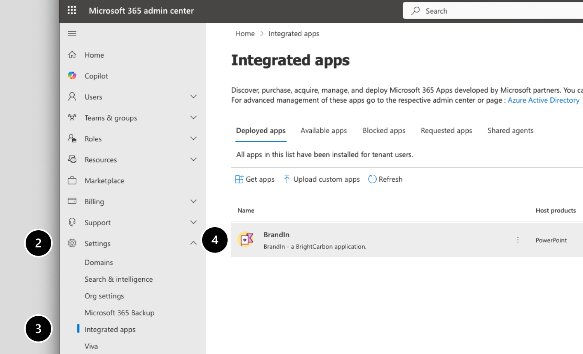Click the Roles icon in sidebar
Viewport: 583px width, 354px height.
click(72, 138)
